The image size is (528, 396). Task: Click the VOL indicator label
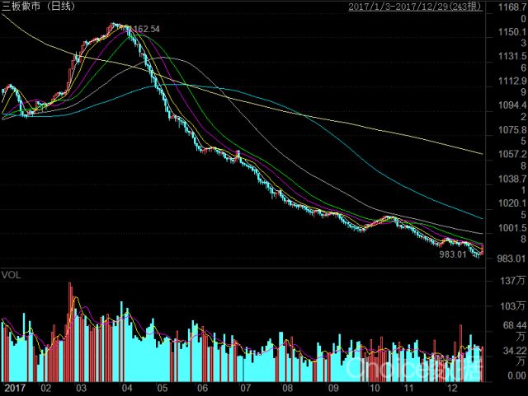coord(11,275)
